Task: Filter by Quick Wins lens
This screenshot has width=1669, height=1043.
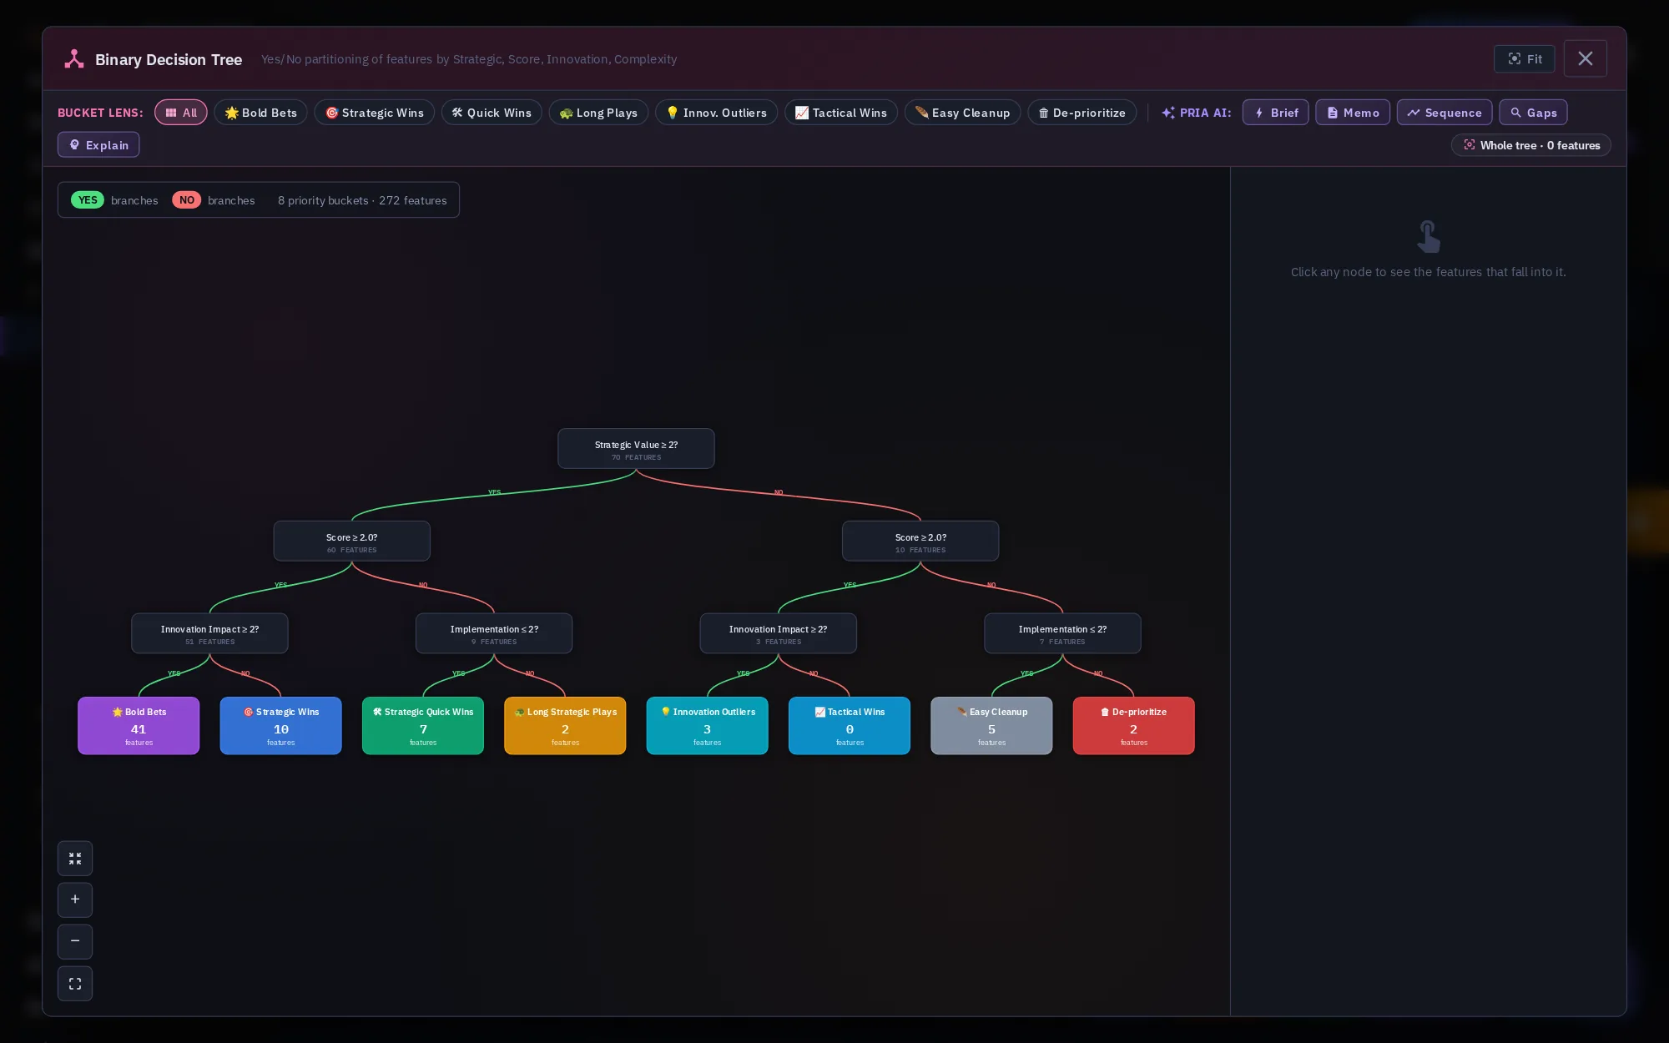Action: 492,113
